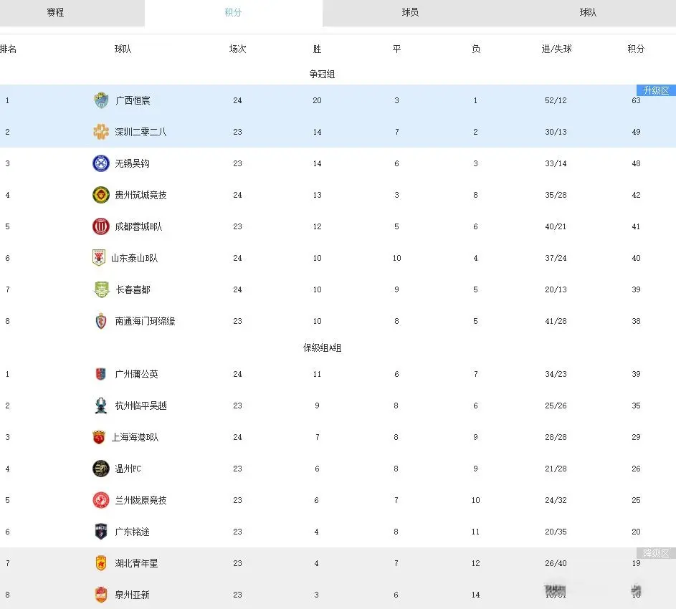Open 兰州陇原竞技 team name link
The height and width of the screenshot is (609, 676).
tap(141, 500)
